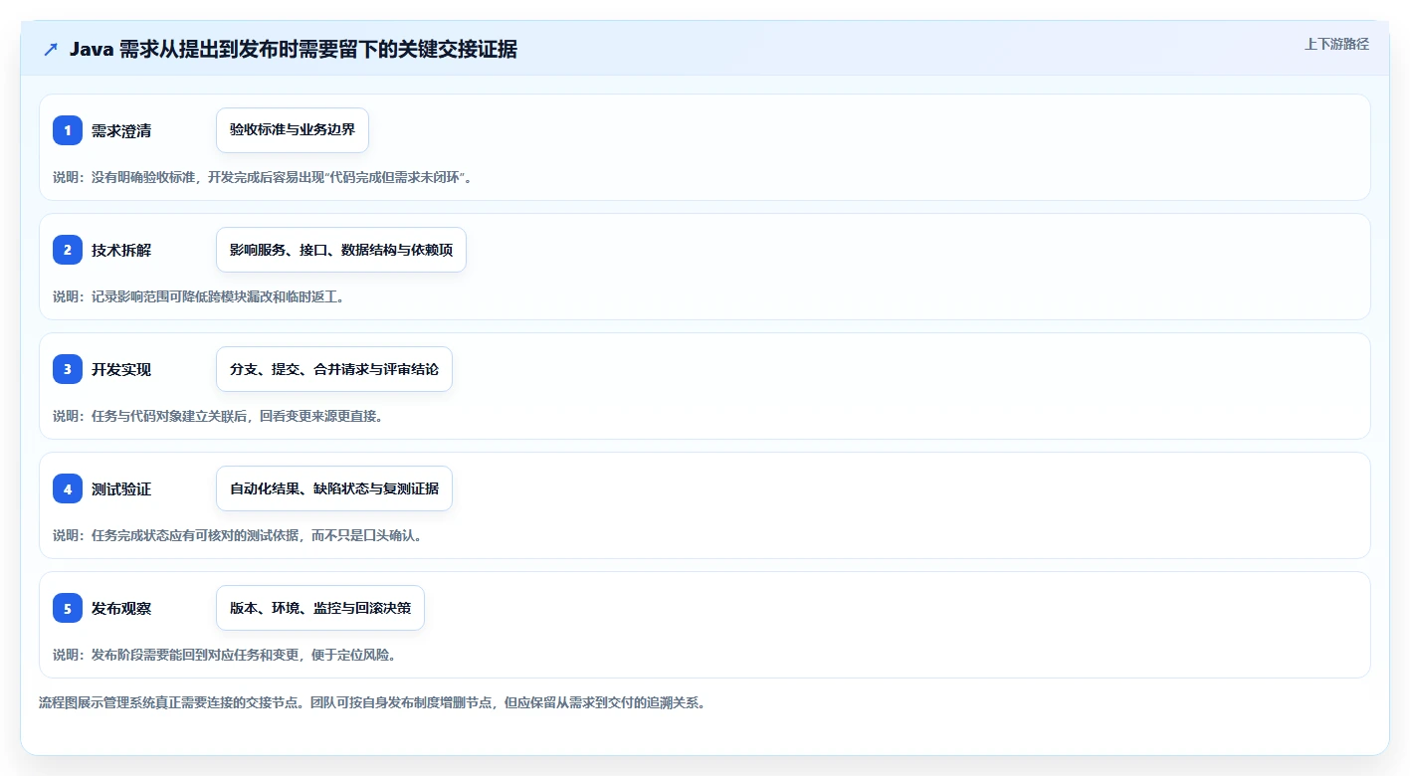Click the arrow icon beside the Java title
Image resolution: width=1410 pixels, height=776 pixels.
point(51,50)
